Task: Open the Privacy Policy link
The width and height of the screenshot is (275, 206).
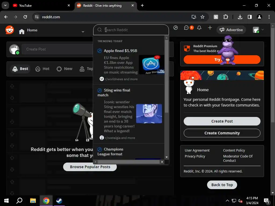Action: click(x=195, y=156)
